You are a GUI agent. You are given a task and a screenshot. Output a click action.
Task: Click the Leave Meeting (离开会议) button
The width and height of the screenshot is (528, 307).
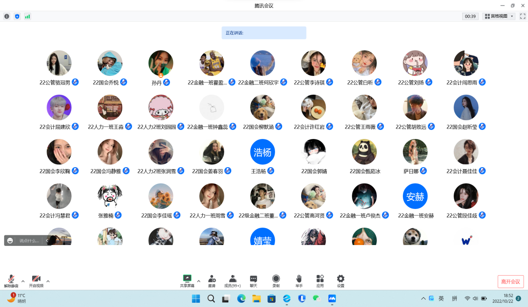tap(510, 281)
